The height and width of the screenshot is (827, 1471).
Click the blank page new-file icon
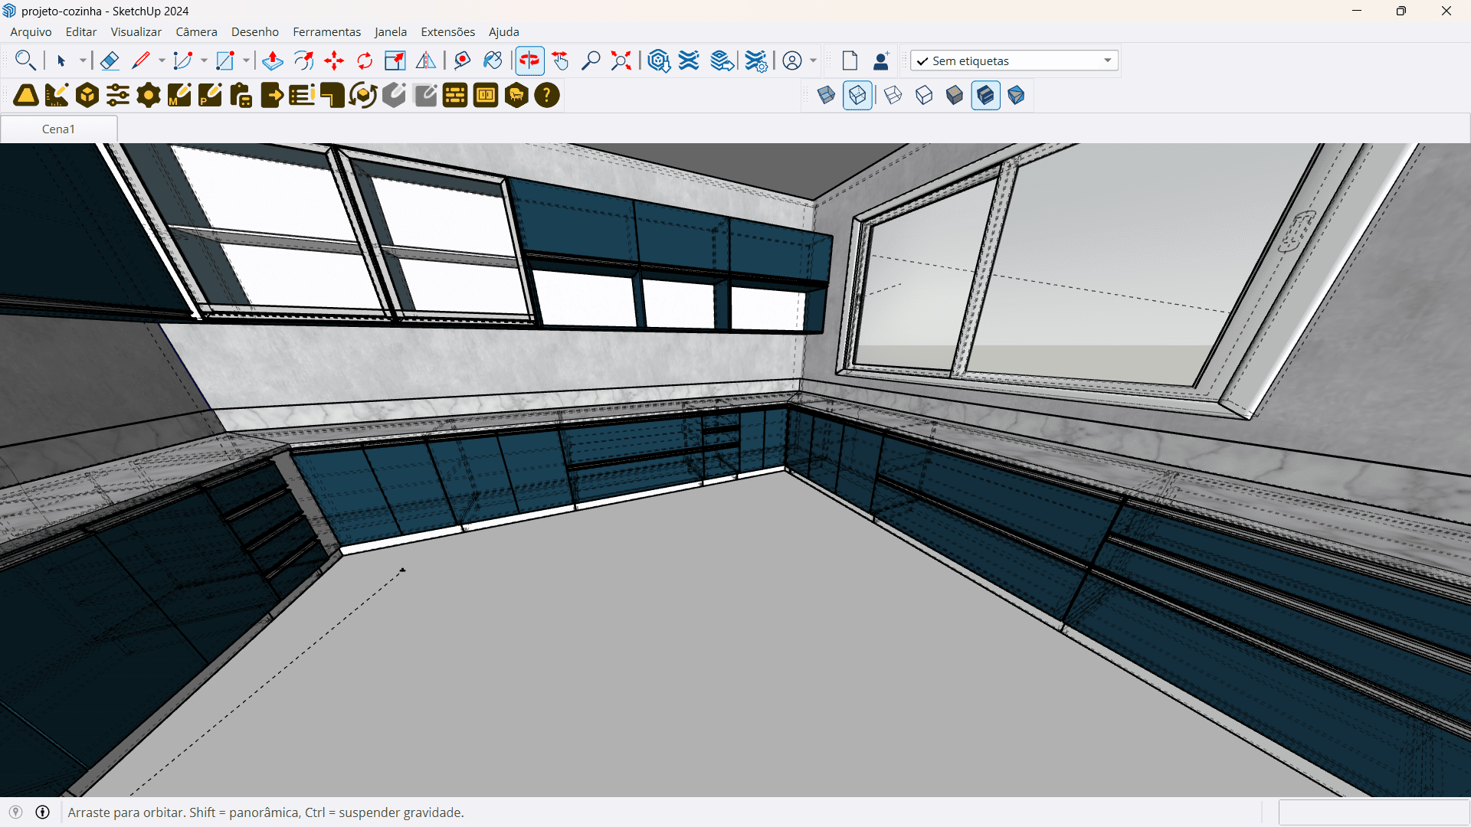[850, 60]
